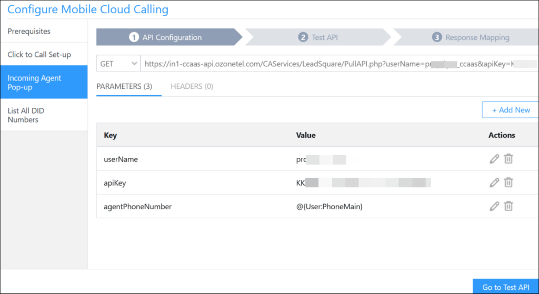The width and height of the screenshot is (539, 294).
Task: Edit the userName parameter with pencil icon
Action: [x=494, y=159]
